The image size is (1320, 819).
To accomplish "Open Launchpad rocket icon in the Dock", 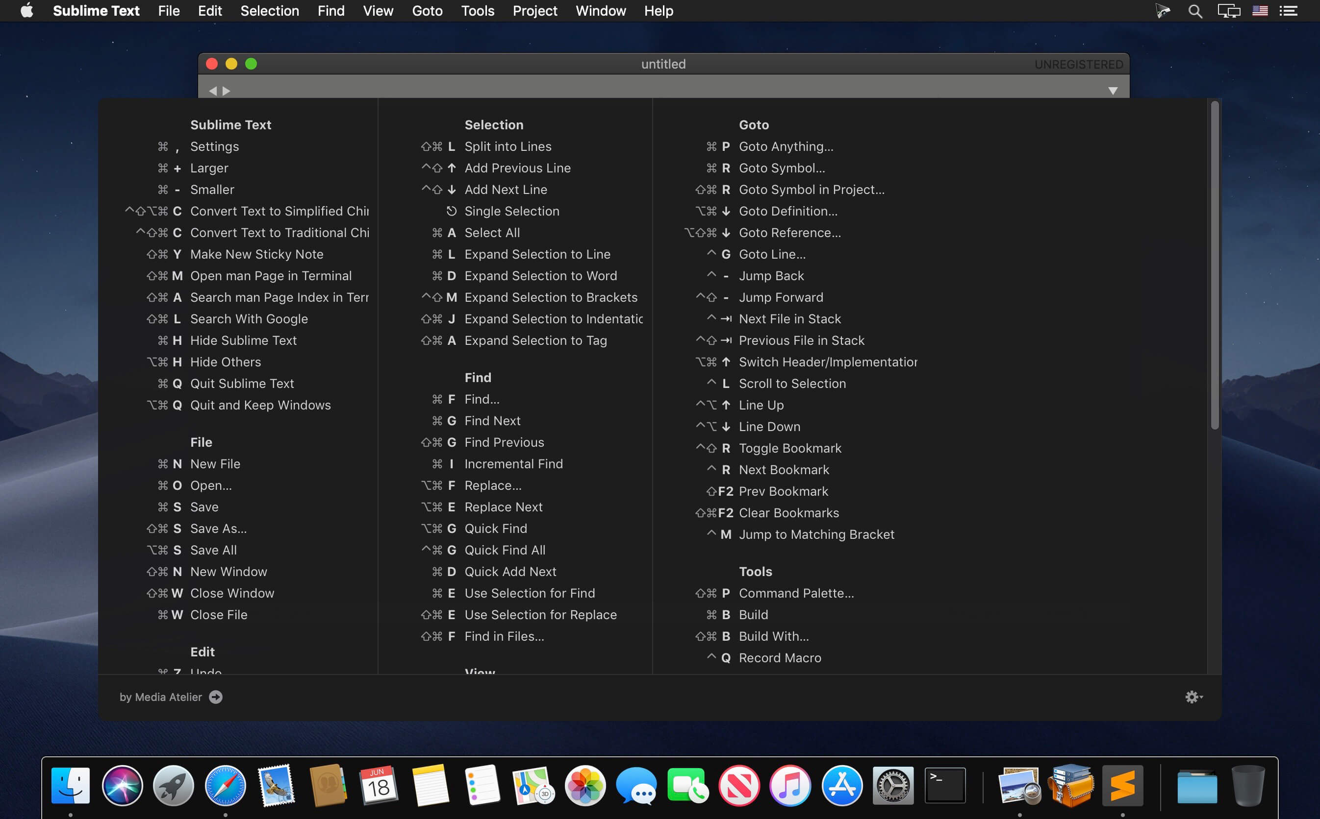I will click(174, 785).
